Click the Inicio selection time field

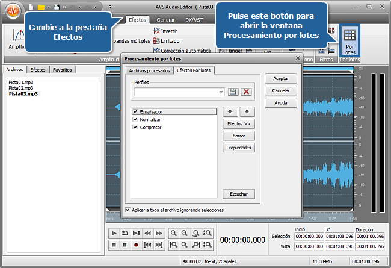point(309,237)
